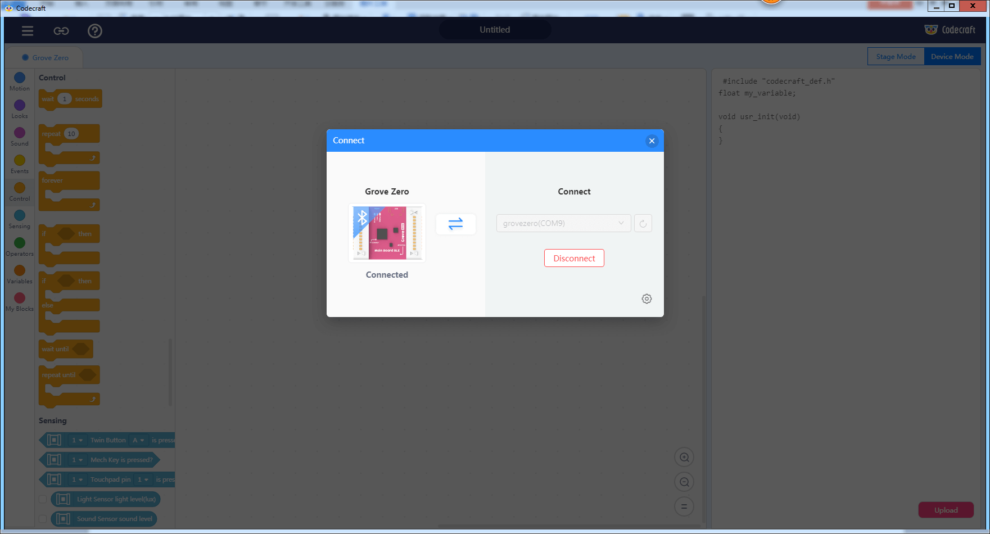990x534 pixels.
Task: Select the Sensing block category
Action: tap(20, 219)
